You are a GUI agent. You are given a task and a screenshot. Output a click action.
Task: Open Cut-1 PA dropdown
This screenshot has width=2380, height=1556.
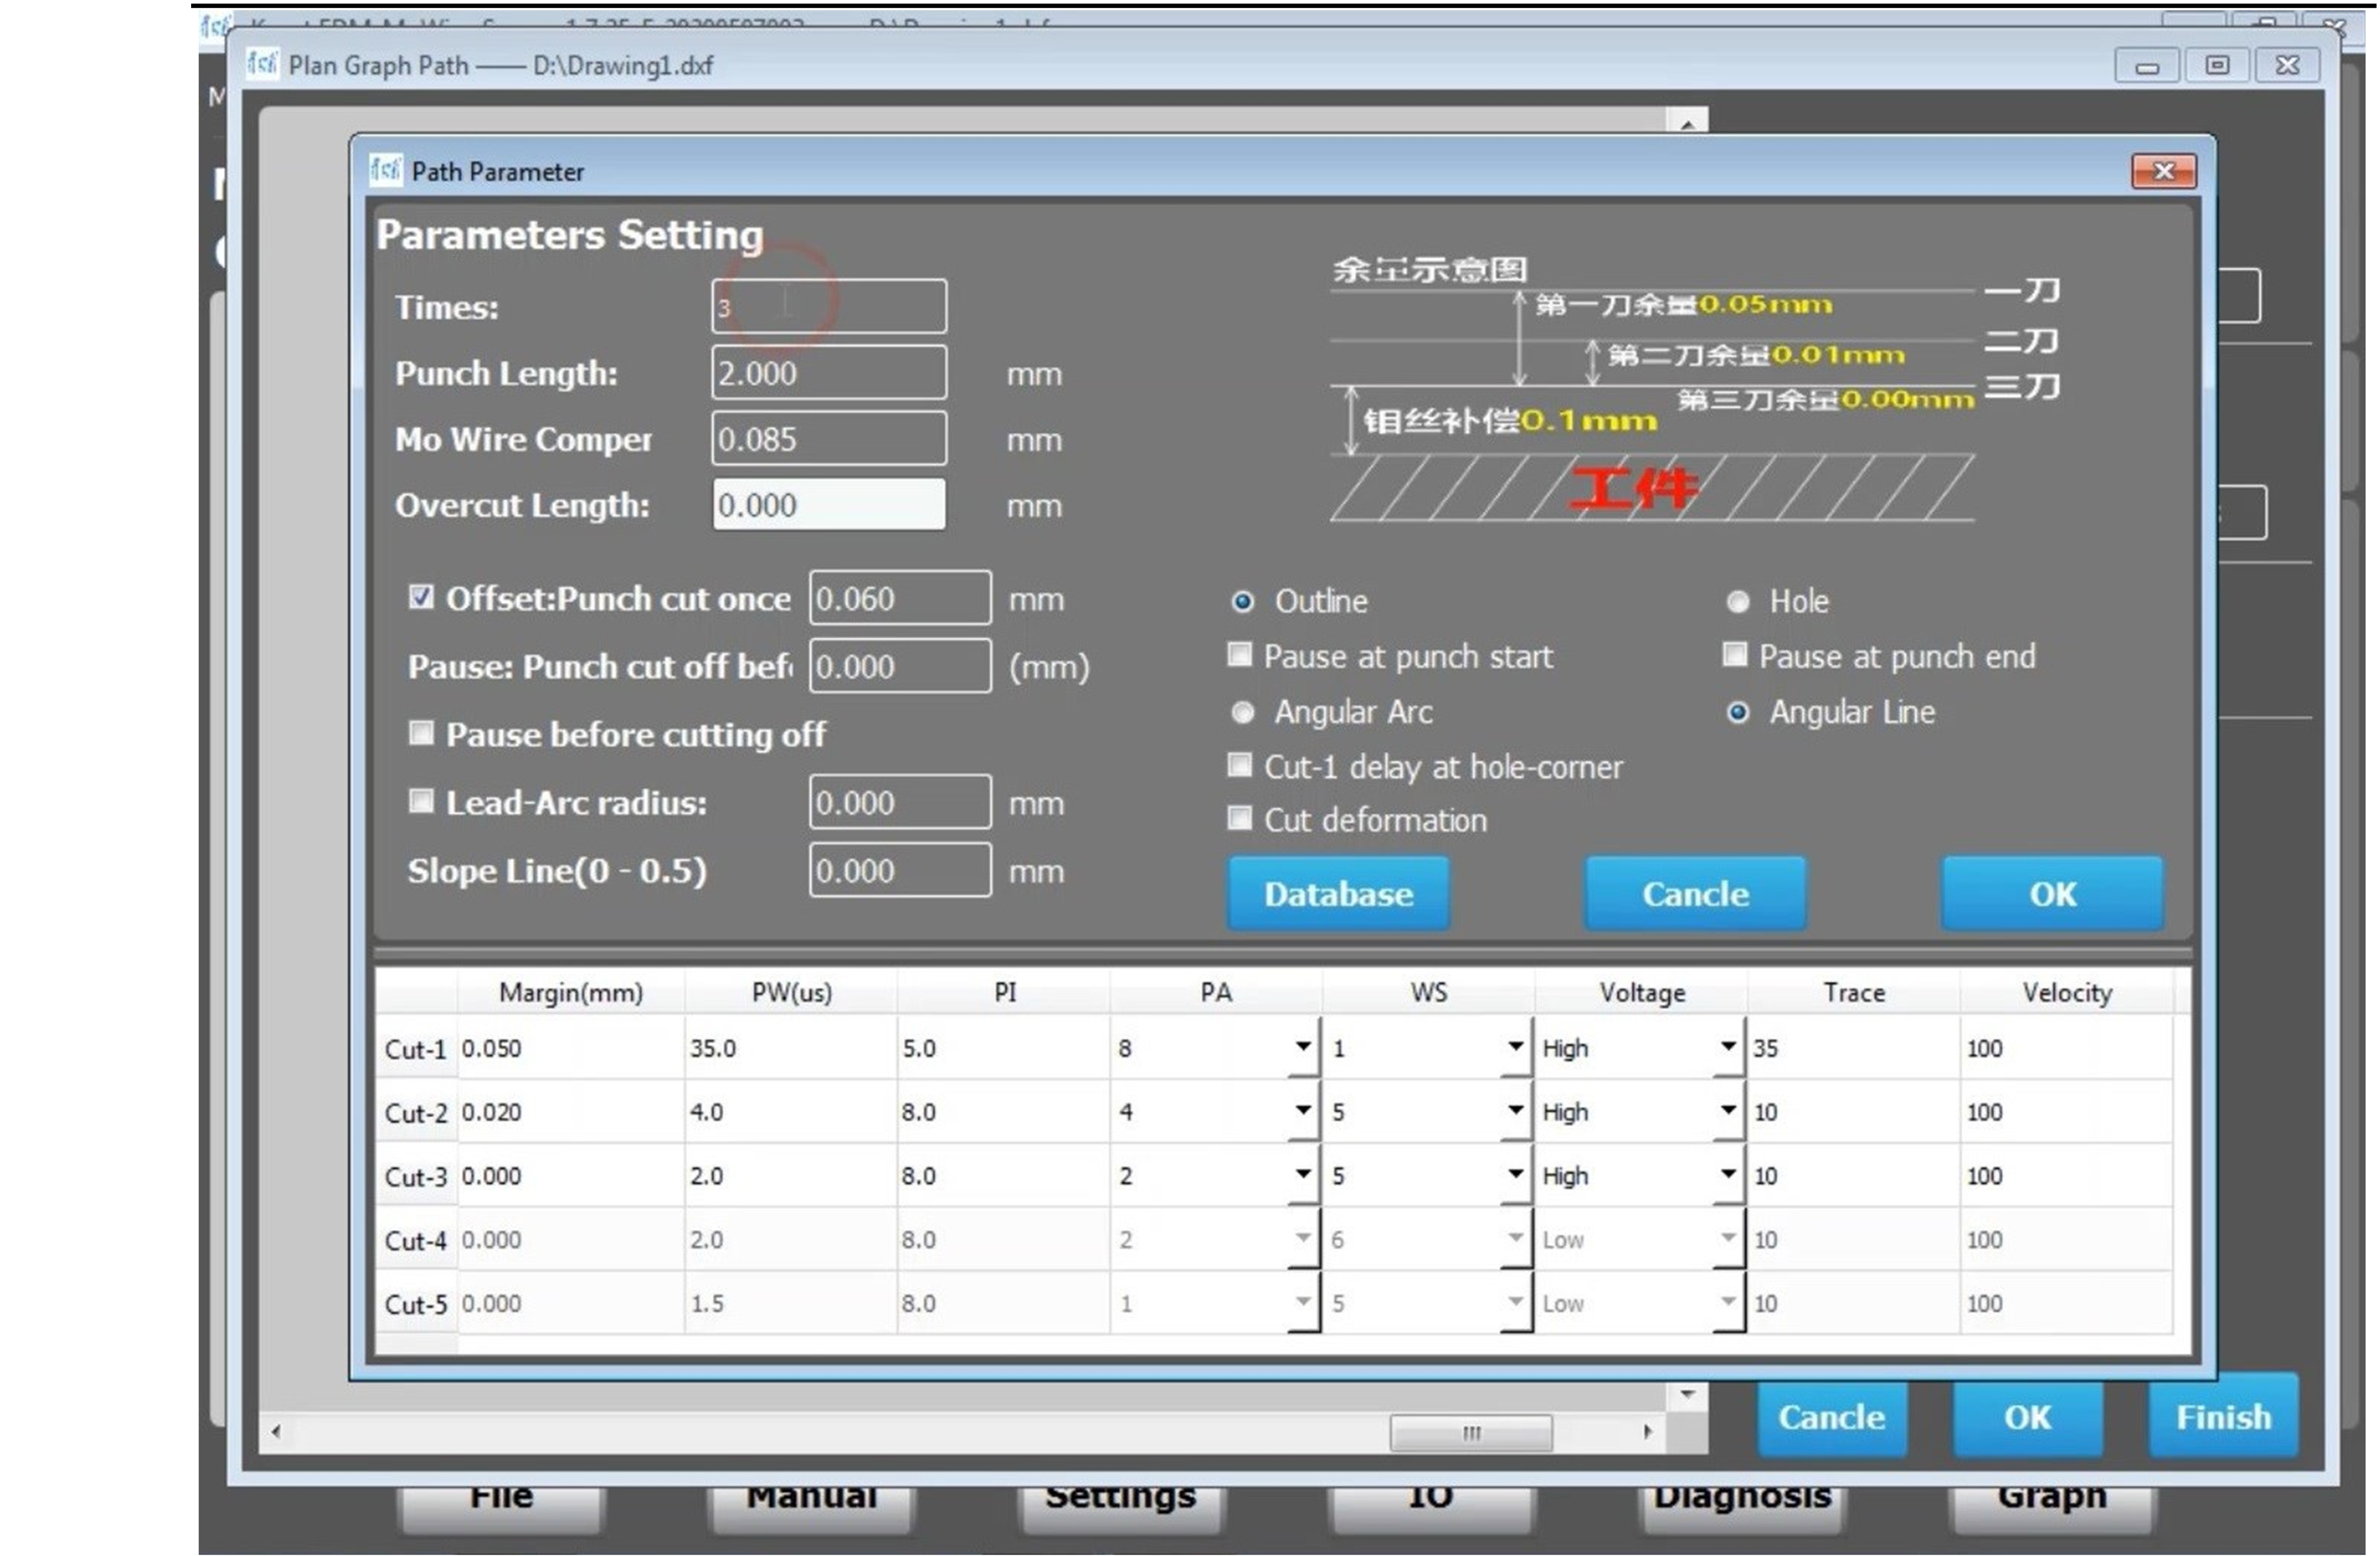tap(1302, 1046)
